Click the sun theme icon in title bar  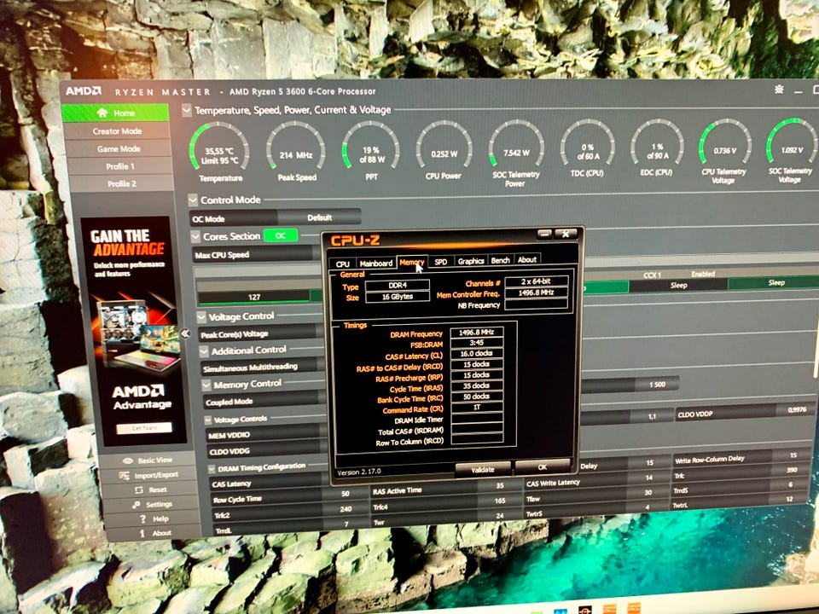click(779, 90)
